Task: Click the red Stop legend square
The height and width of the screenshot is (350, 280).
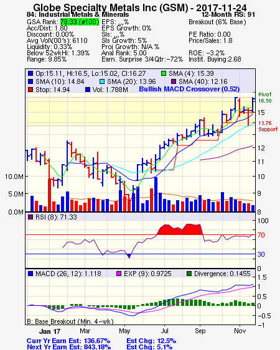Action: pos(30,90)
